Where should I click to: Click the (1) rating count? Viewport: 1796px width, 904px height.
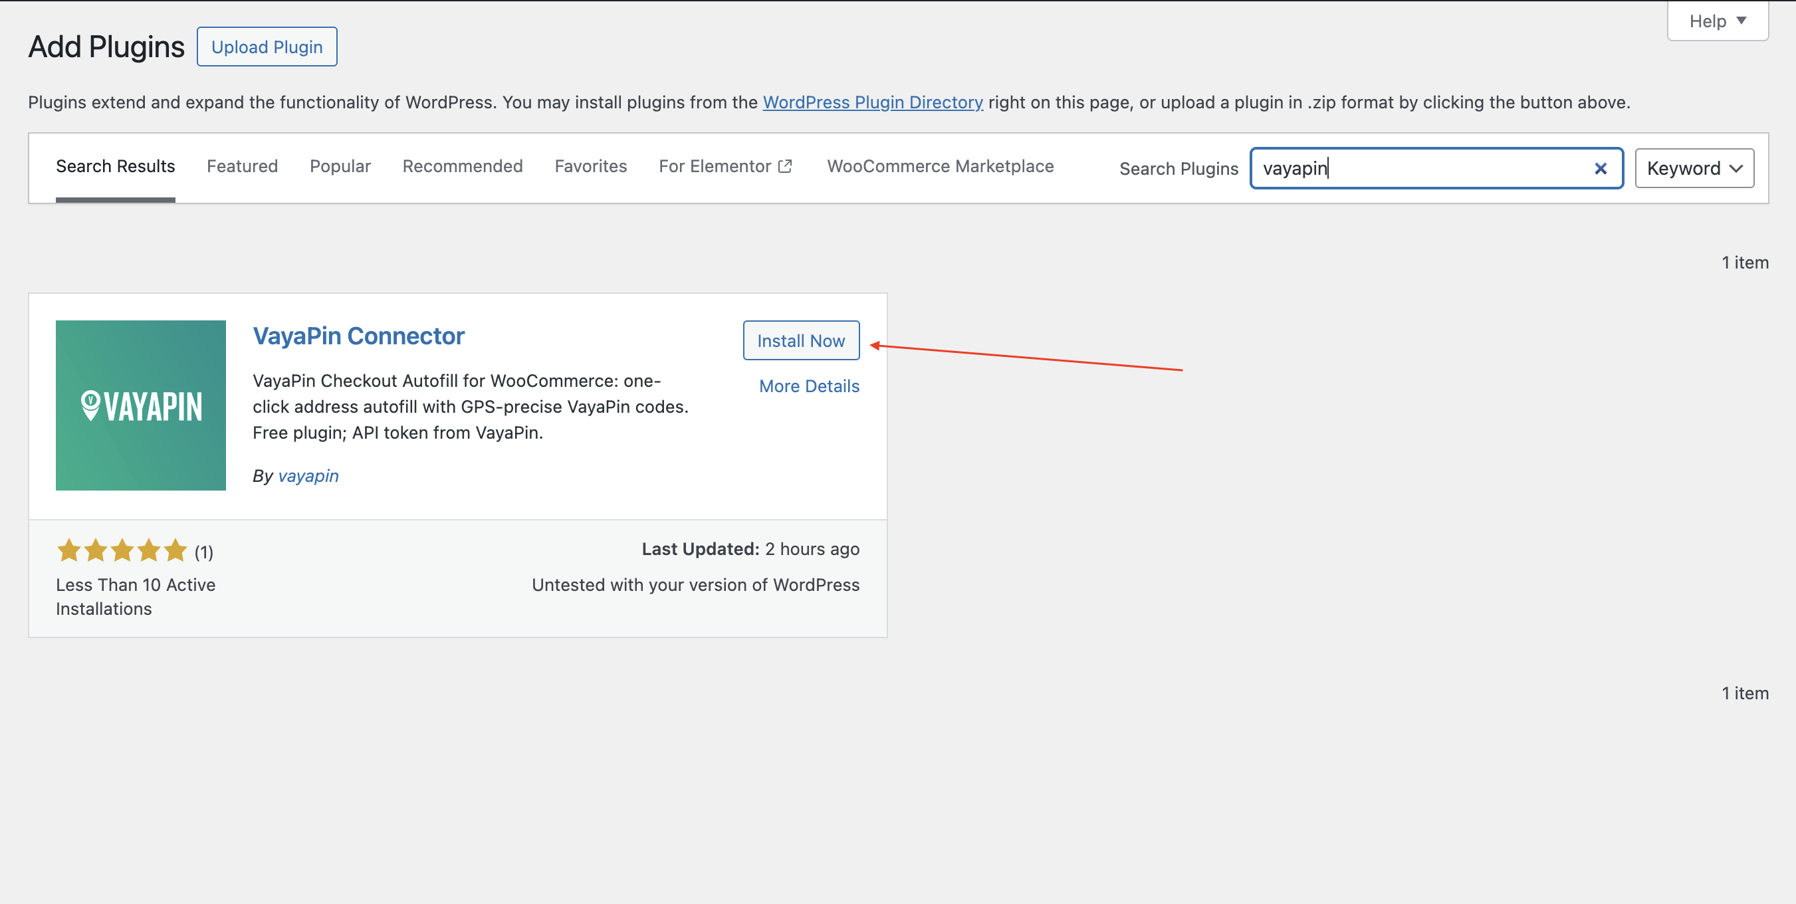[203, 552]
